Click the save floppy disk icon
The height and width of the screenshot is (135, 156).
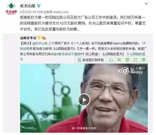tap(127, 60)
